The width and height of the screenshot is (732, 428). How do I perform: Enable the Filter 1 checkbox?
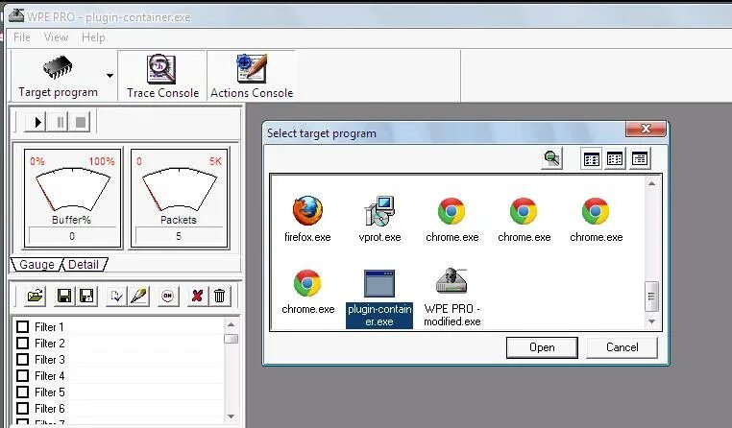point(22,326)
